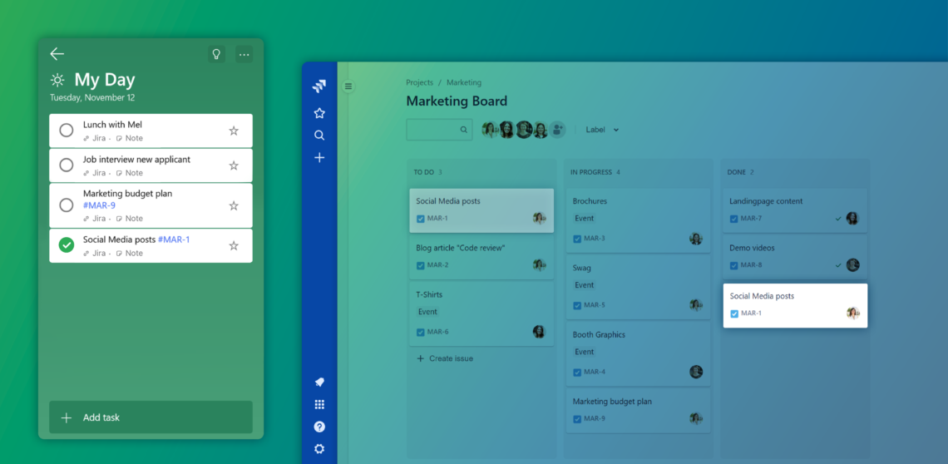Click the Event label on Swag card

[584, 285]
